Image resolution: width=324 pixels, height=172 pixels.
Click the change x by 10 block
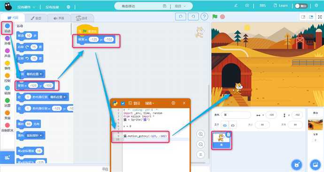click(x=30, y=151)
